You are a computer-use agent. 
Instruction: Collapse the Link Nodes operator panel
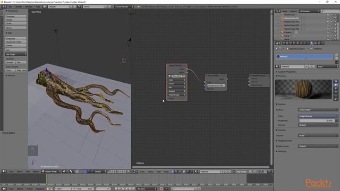coord(8,133)
